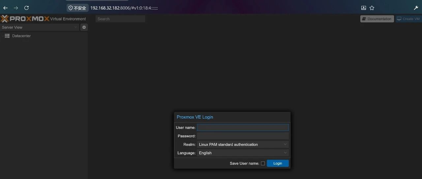This screenshot has width=422, height=179.
Task: Click the Proxmox logo
Action: coord(25,19)
